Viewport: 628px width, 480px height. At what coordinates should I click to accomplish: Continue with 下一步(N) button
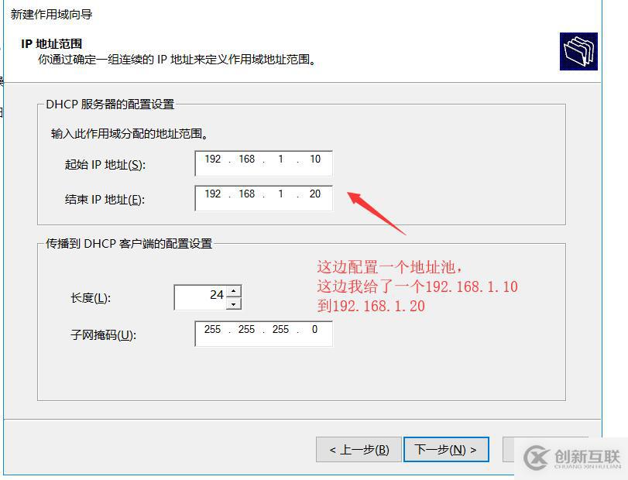point(446,450)
